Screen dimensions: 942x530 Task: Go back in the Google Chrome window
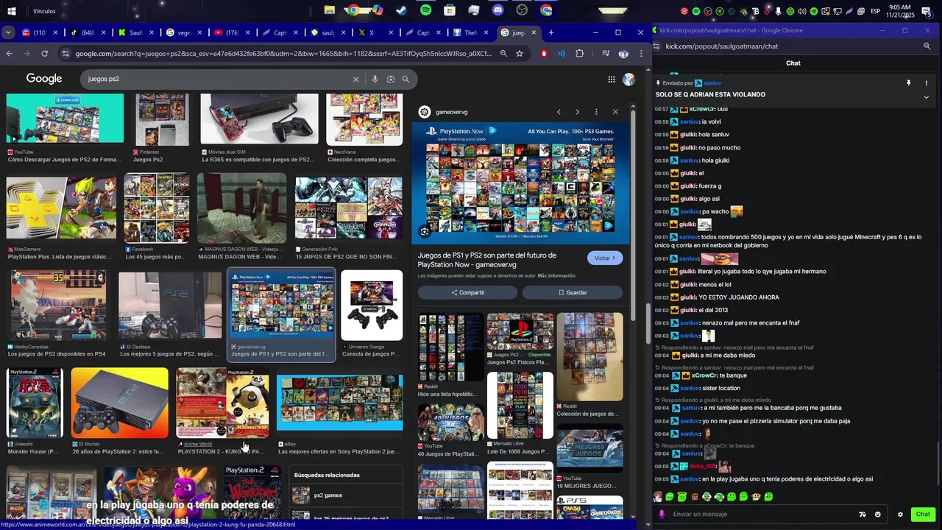[x=9, y=54]
